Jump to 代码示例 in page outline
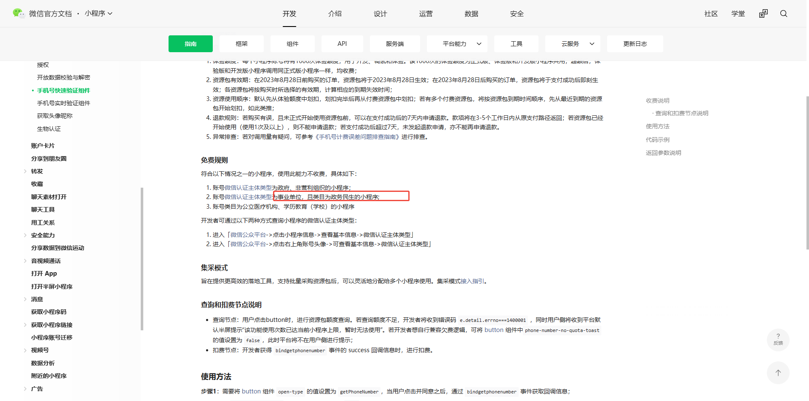 click(658, 140)
